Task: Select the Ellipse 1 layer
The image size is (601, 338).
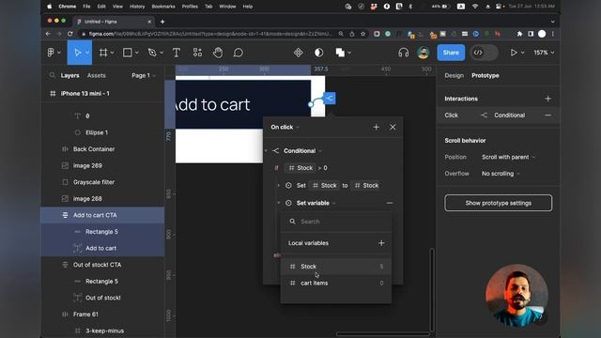Action: pyautogui.click(x=102, y=132)
